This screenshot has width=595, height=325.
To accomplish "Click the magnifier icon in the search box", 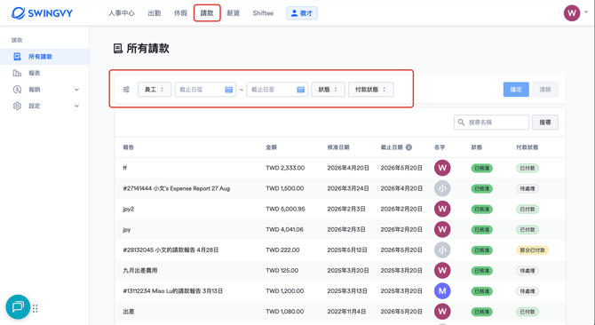I will click(461, 123).
